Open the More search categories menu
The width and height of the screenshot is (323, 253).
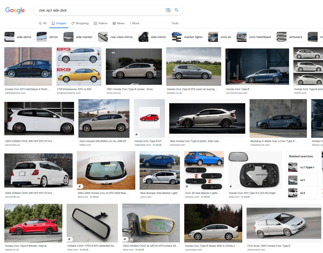[134, 23]
